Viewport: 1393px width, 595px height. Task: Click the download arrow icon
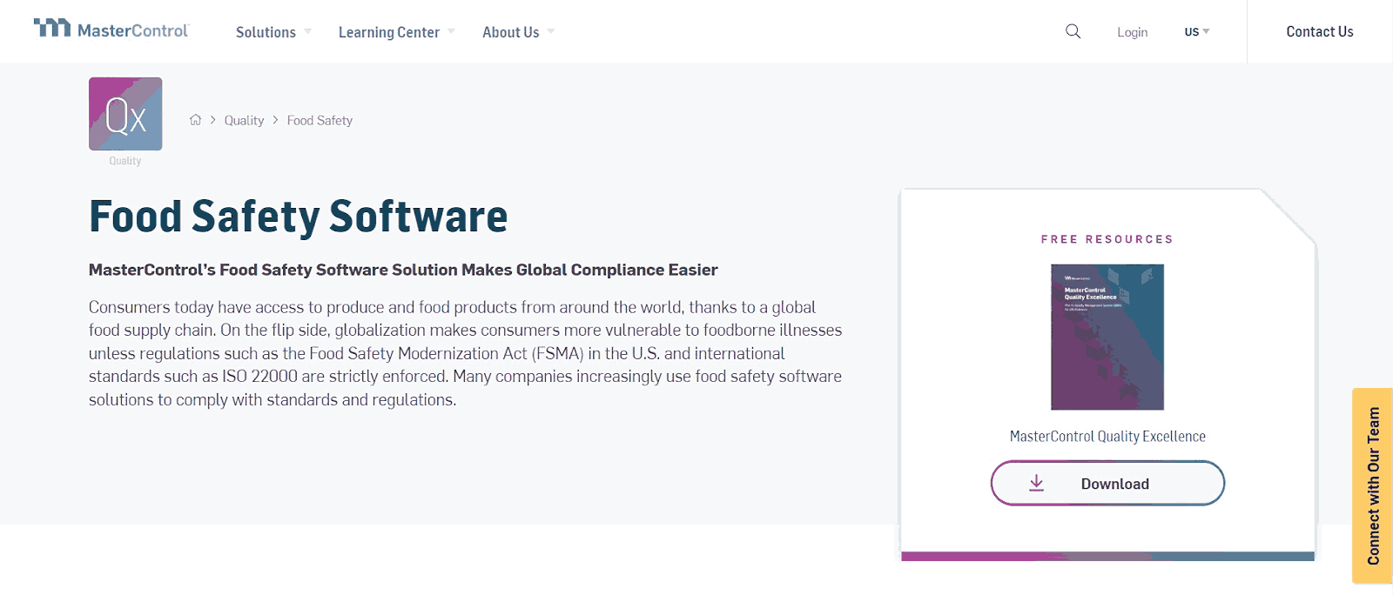pos(1036,483)
